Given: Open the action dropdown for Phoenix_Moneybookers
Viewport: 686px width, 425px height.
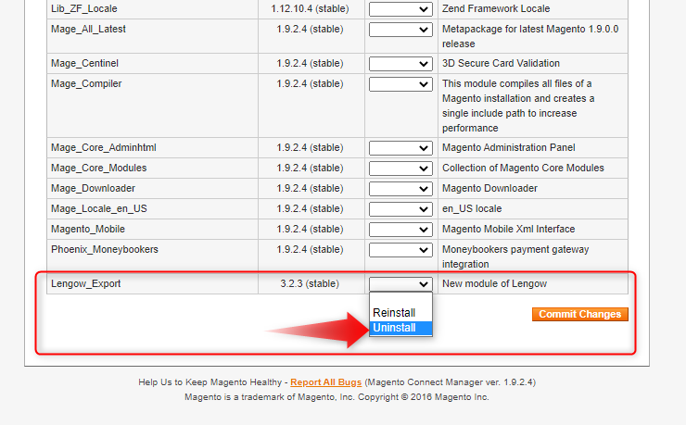Looking at the screenshot, I should point(400,250).
